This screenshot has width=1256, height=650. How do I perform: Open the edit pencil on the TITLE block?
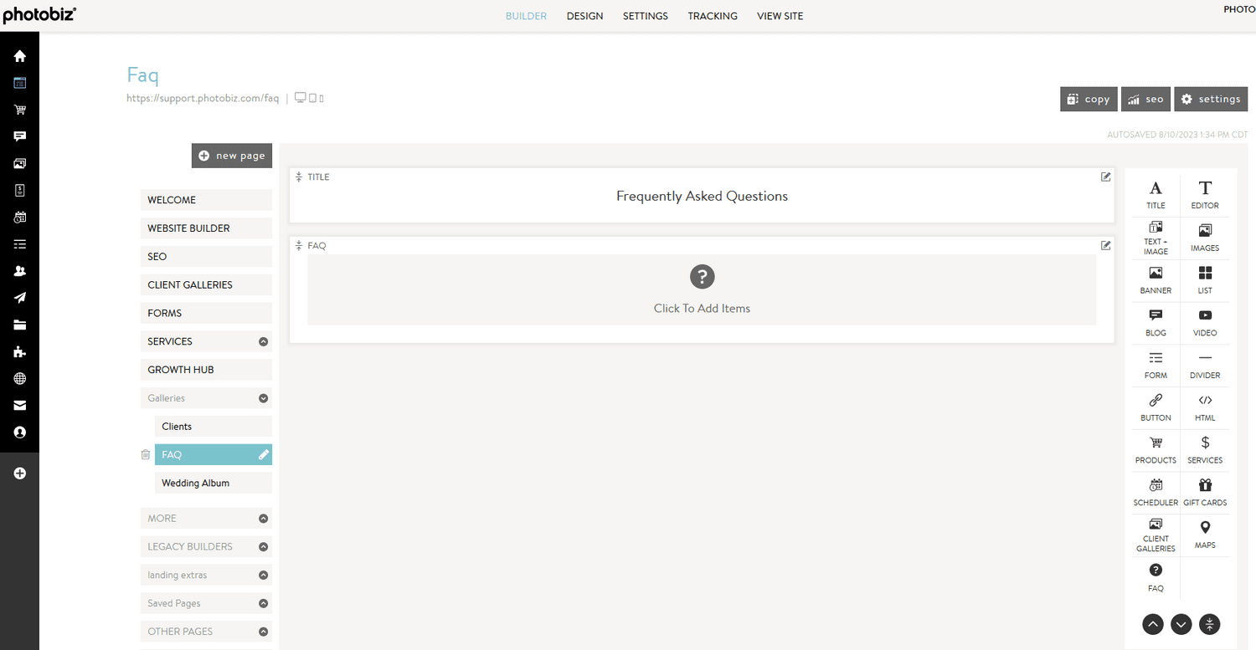click(1105, 177)
